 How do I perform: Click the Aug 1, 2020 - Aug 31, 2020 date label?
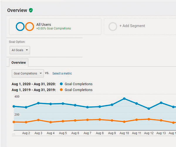34,84
